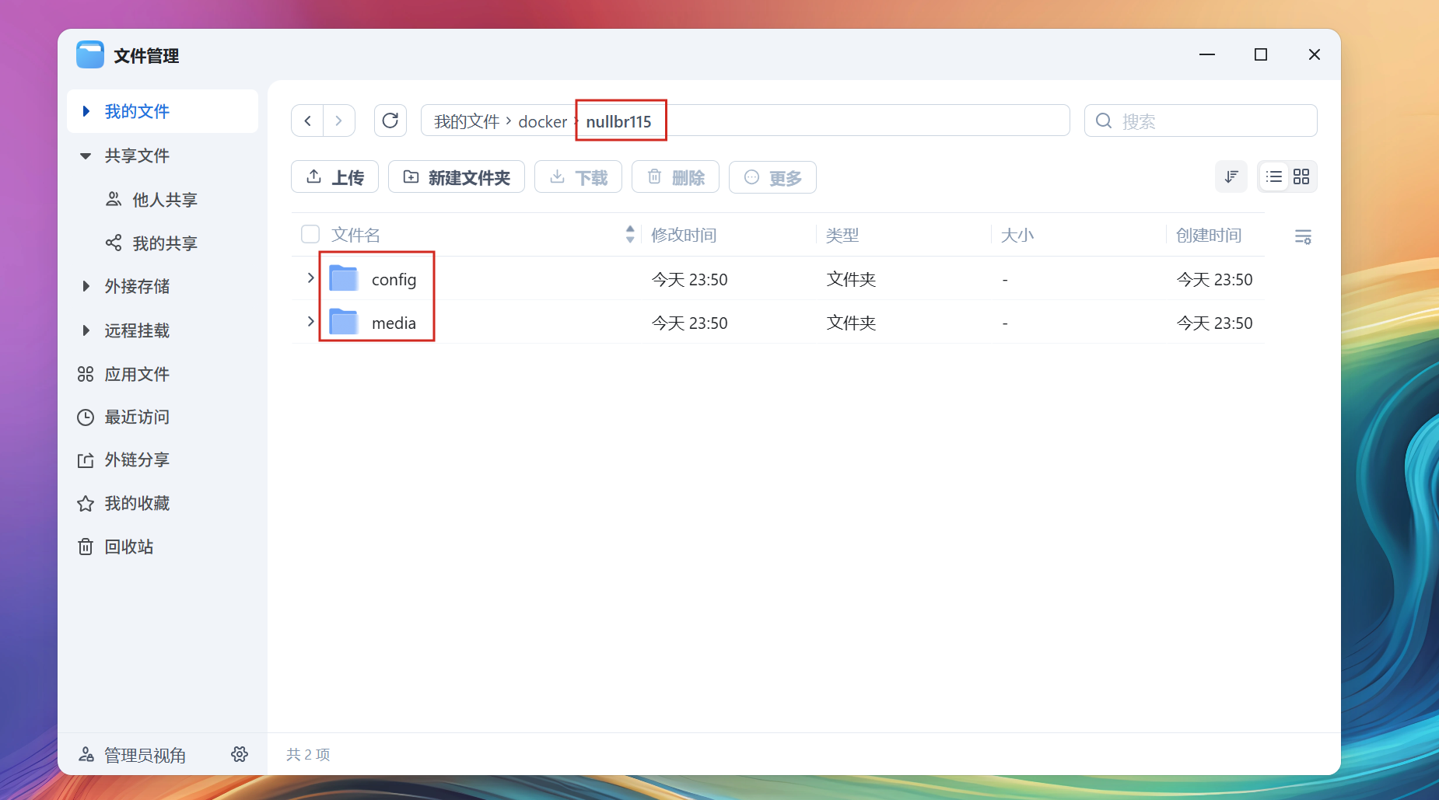Open 回收站 in the sidebar
Screen dimensions: 1439x800
point(128,547)
